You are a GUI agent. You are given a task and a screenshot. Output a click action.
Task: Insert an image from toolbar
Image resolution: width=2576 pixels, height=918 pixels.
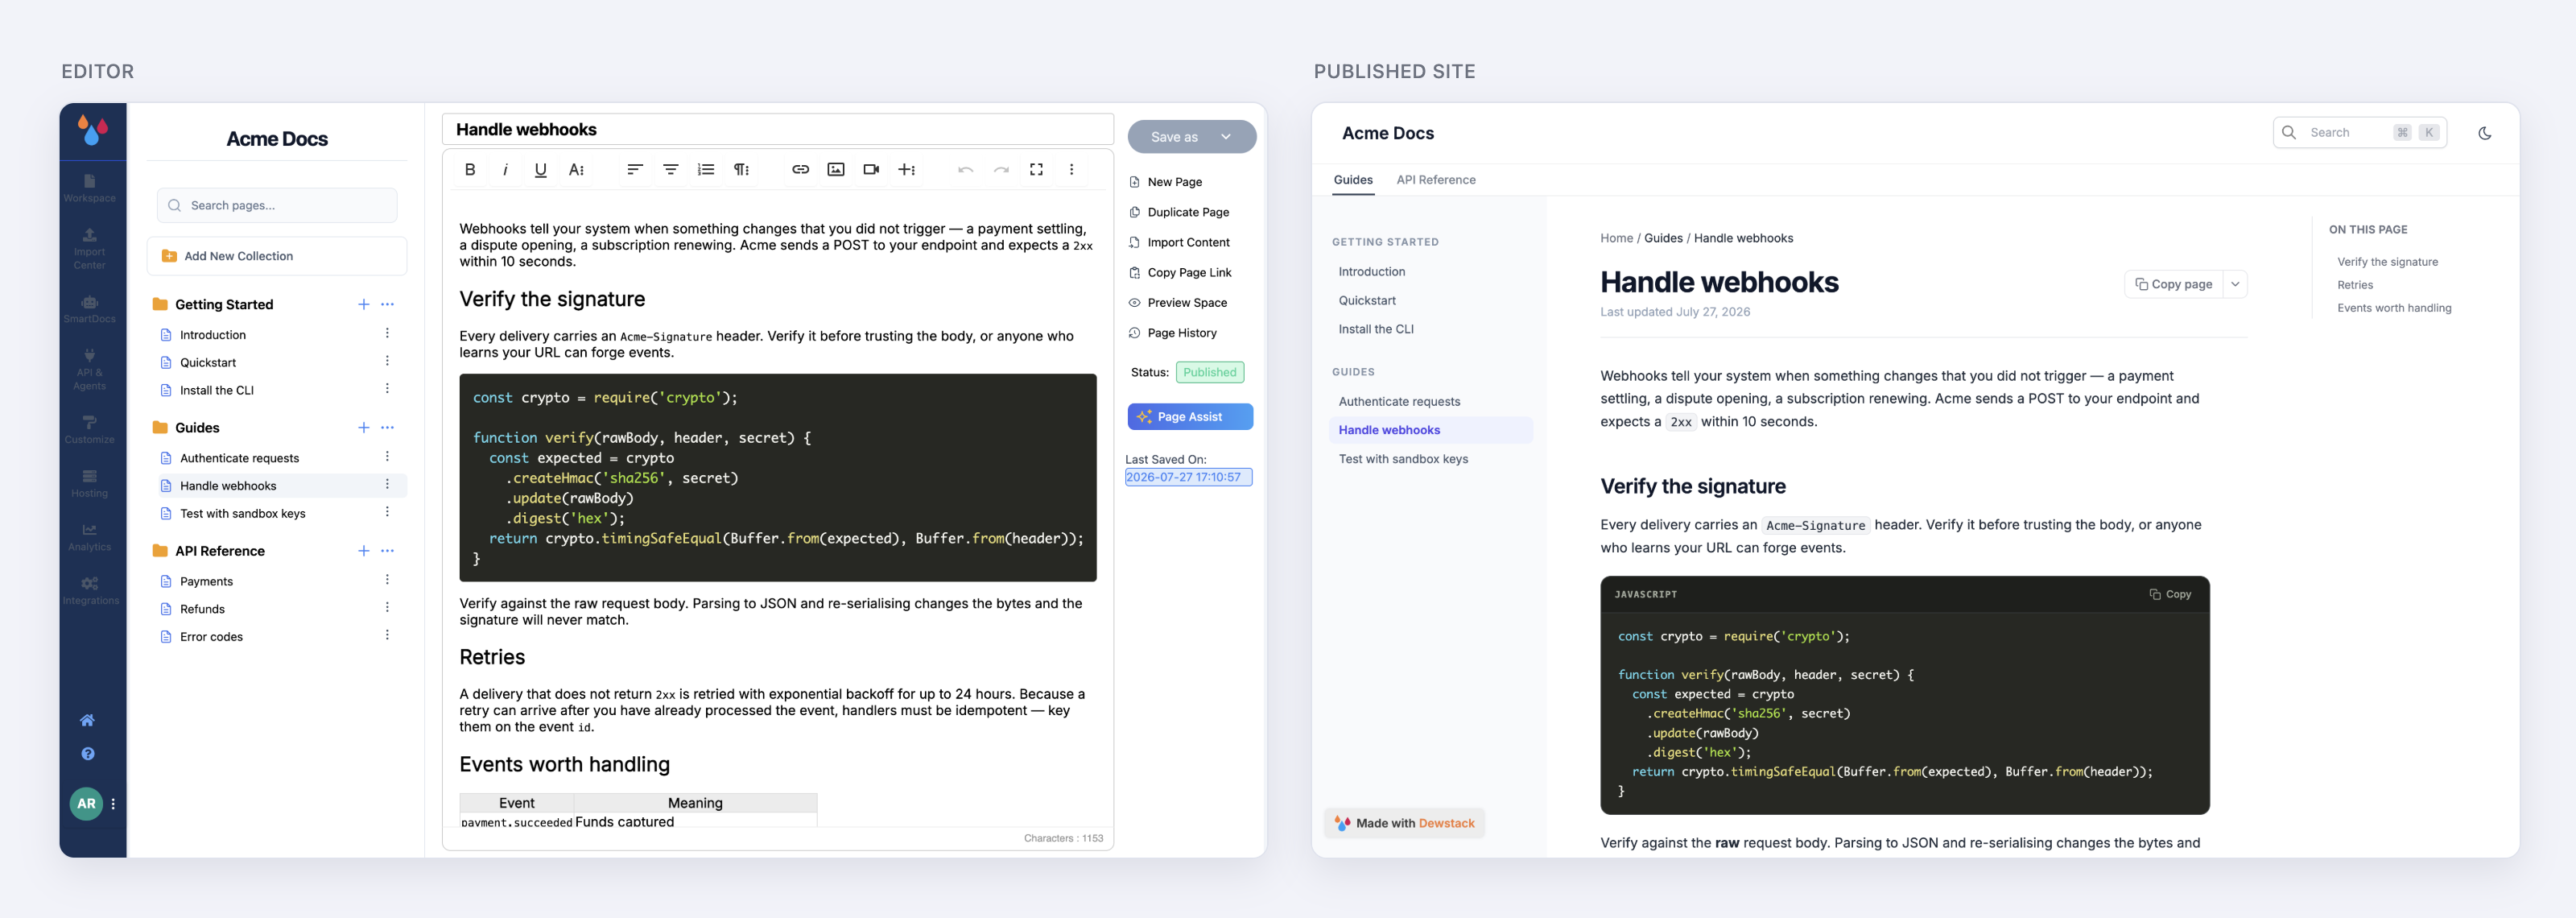point(836,170)
